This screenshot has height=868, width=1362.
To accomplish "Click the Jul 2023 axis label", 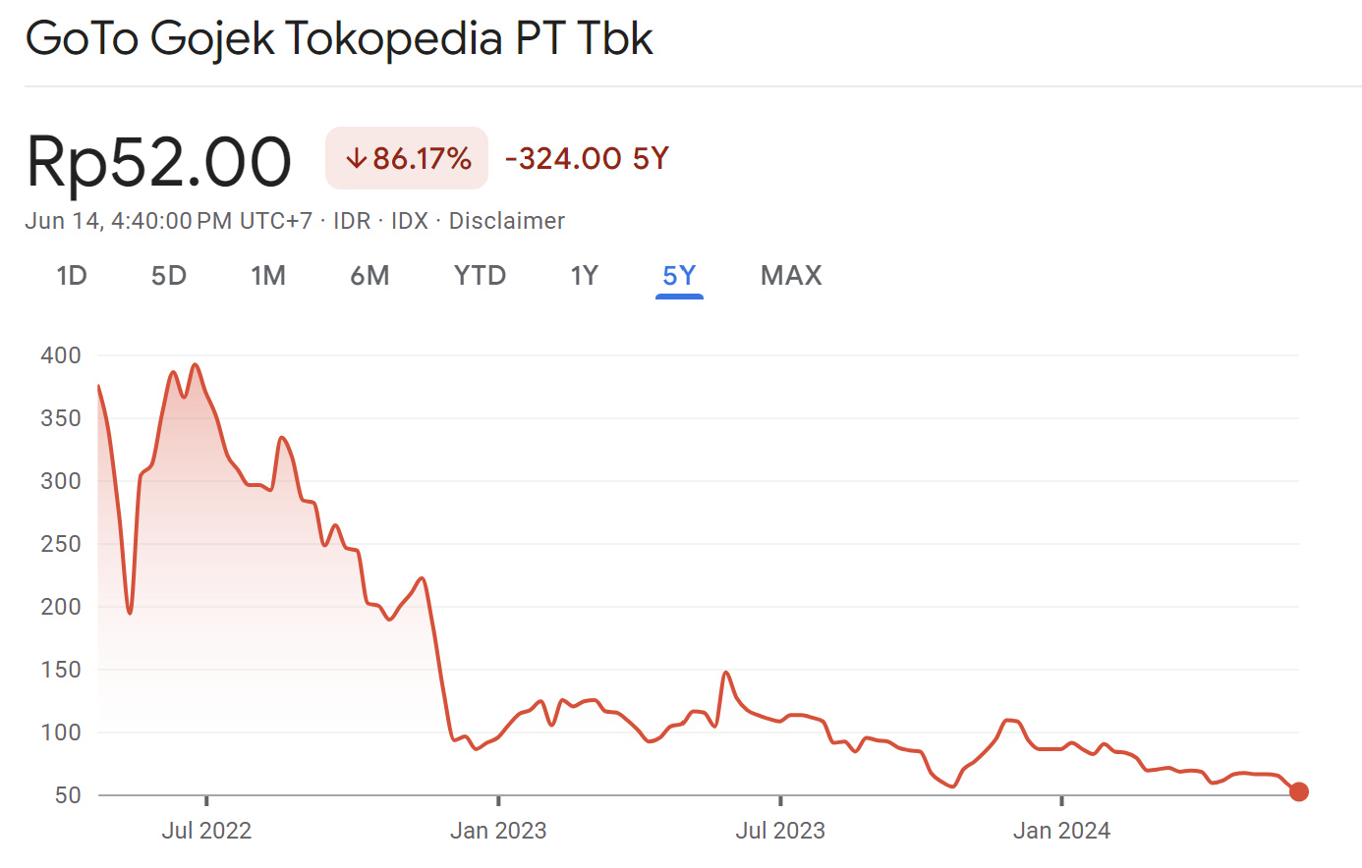I will pyautogui.click(x=780, y=831).
